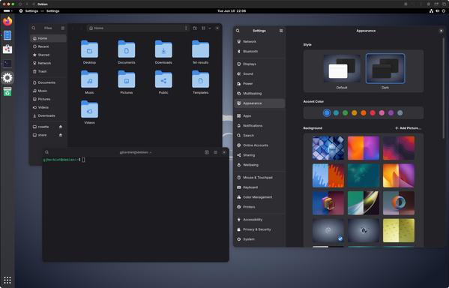The width and height of the screenshot is (449, 288).
Task: Open the volume indicator in top bar
Action: [437, 11]
